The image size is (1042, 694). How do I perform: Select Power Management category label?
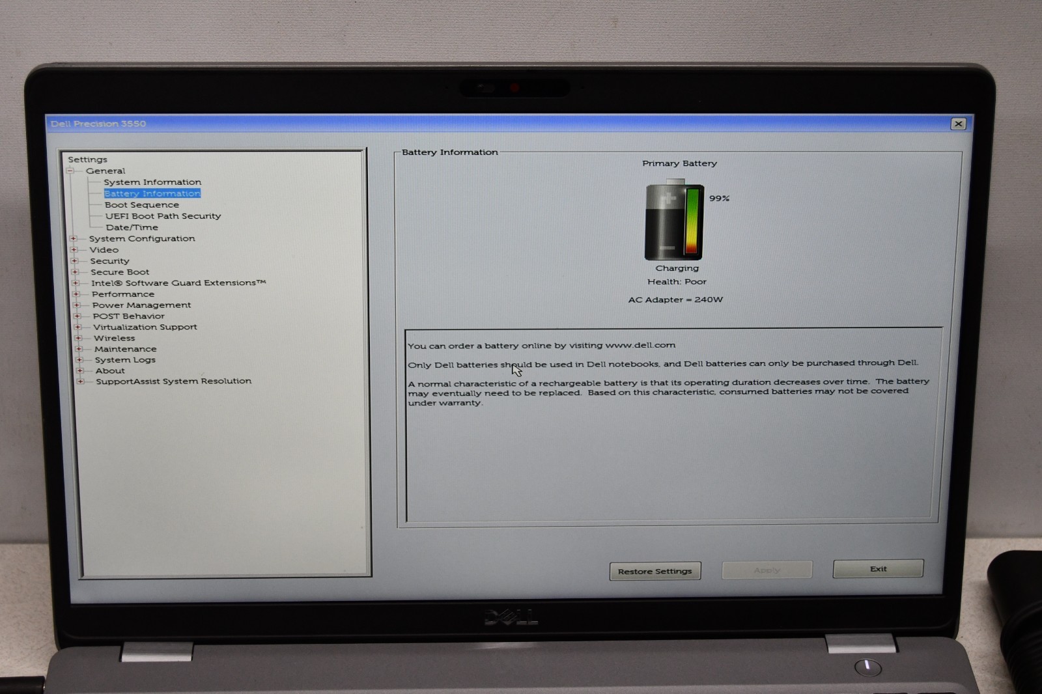[142, 305]
